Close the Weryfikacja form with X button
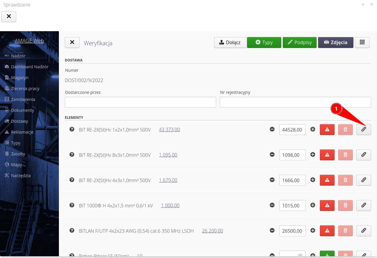Viewport: 377px width, 258px height. pyautogui.click(x=72, y=42)
